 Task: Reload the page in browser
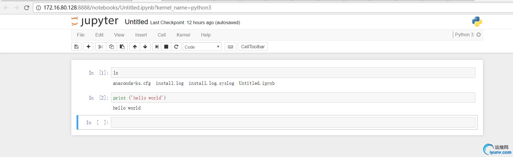(27, 8)
